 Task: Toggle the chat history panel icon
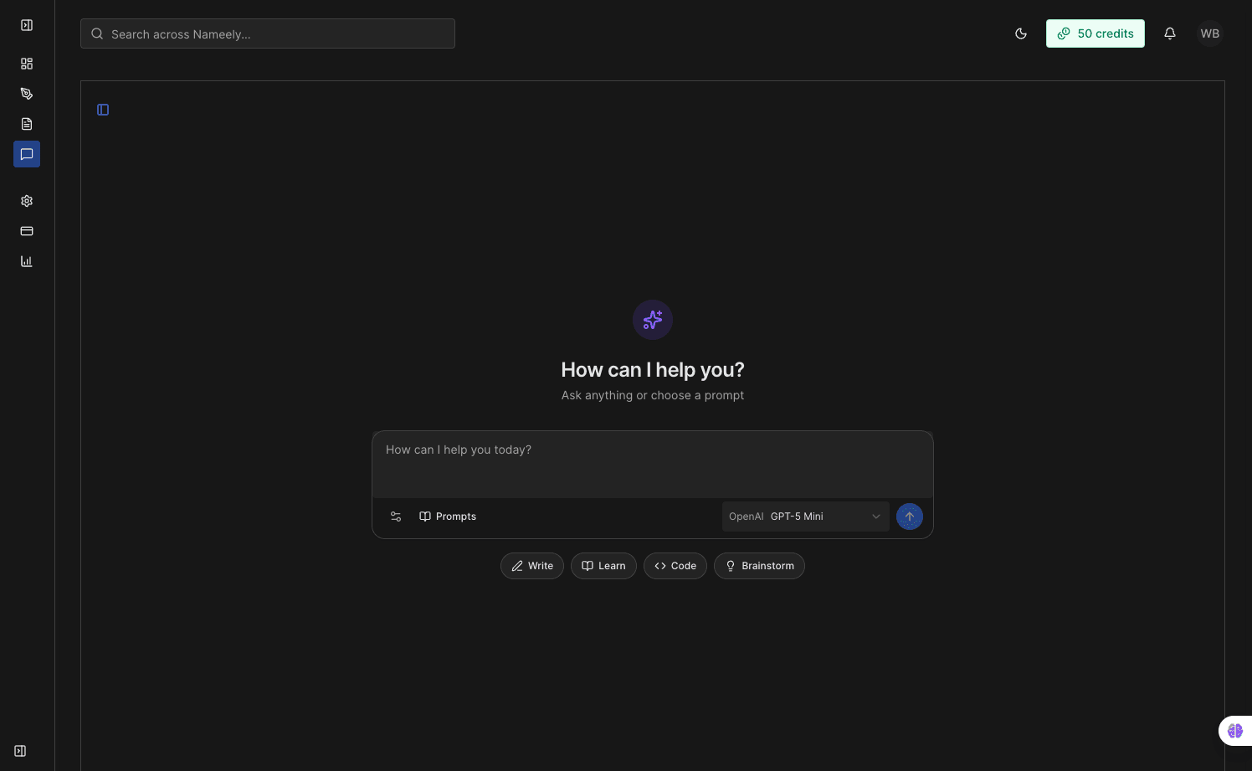pyautogui.click(x=102, y=109)
